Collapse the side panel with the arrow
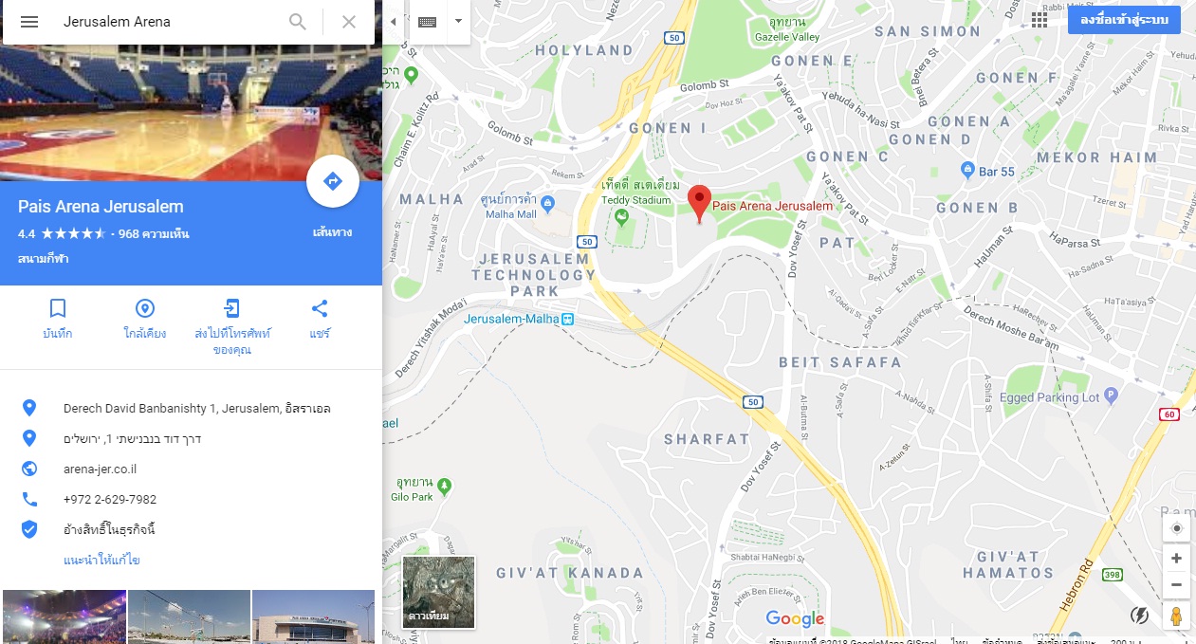 tap(394, 22)
